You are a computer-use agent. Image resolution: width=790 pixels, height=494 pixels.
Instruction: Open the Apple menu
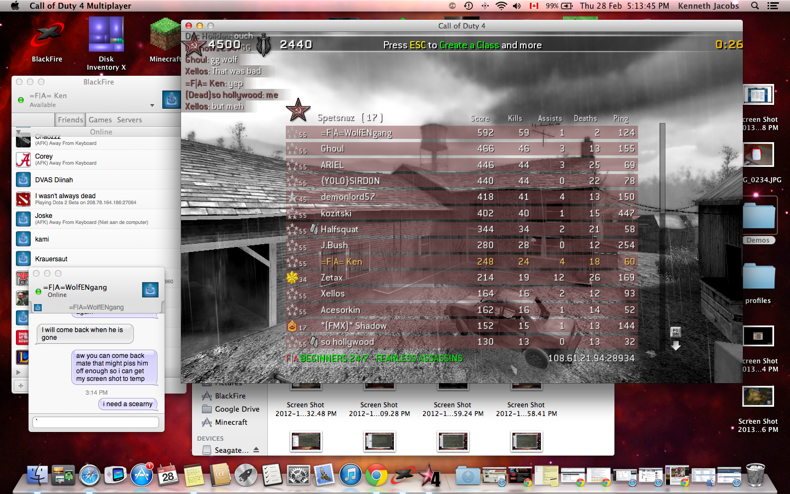pos(15,6)
